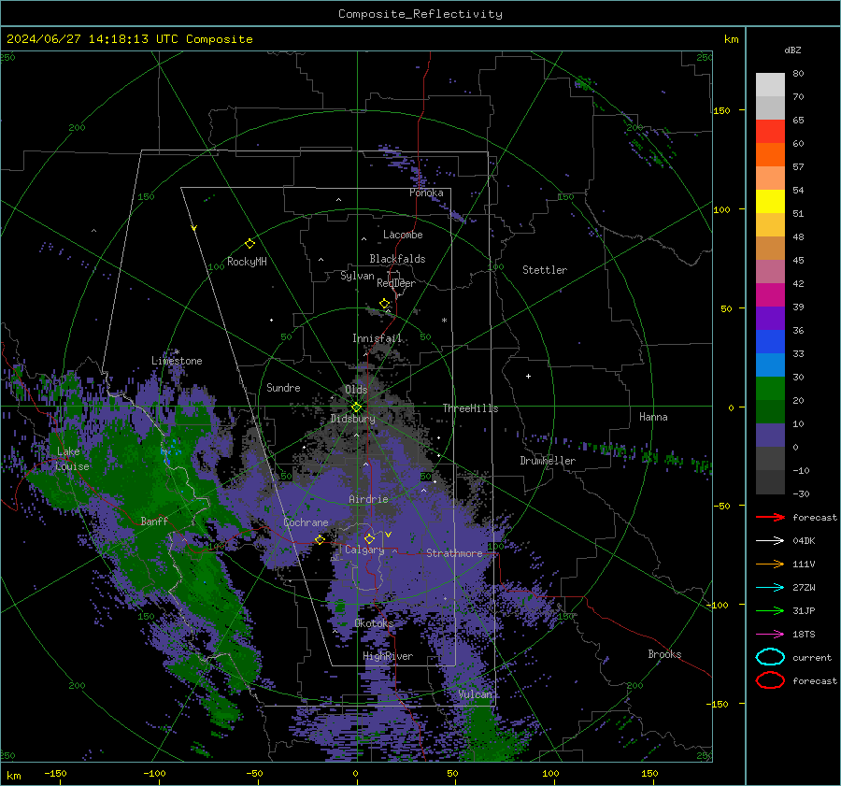Click the Limestone label
This screenshot has width=841, height=786.
pyautogui.click(x=177, y=361)
